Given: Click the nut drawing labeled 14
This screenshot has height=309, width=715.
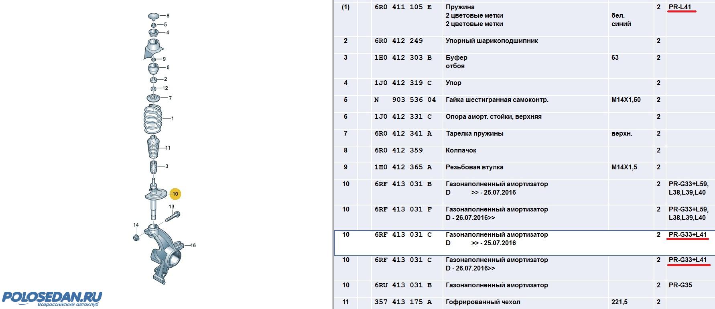Looking at the screenshot, I should (136, 238).
